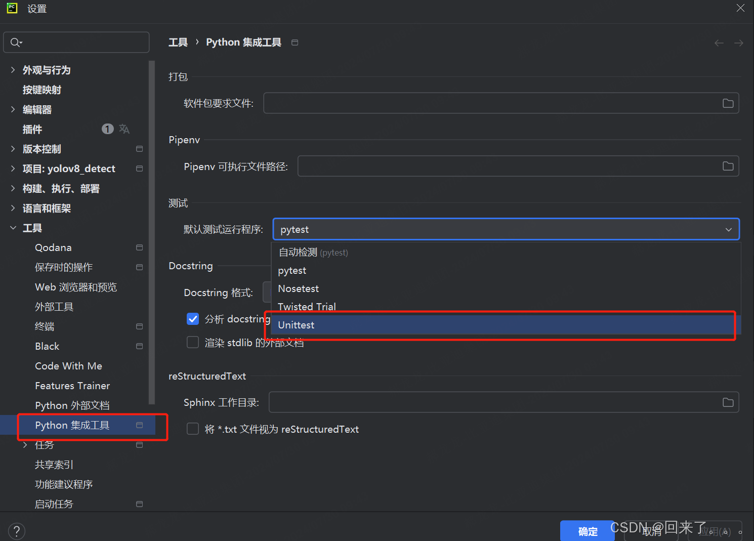Navigate back with left arrow icon
The height and width of the screenshot is (541, 754).
point(719,43)
